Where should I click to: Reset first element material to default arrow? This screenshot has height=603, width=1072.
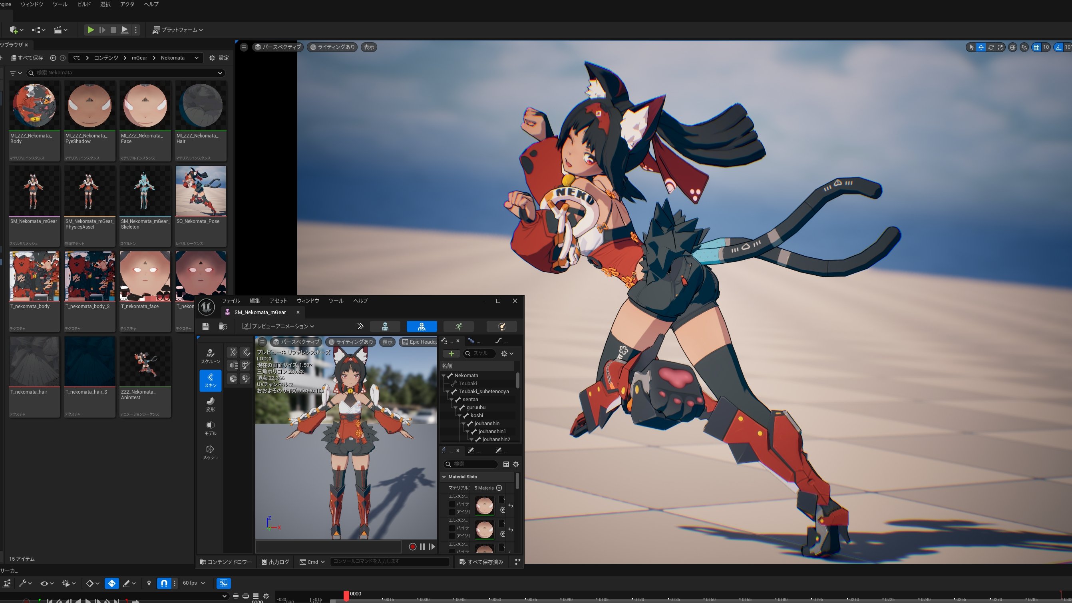pos(511,505)
